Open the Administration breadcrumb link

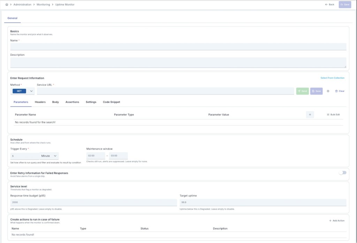22,5
